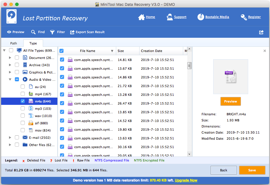Click the orange Preview button

tap(231, 101)
